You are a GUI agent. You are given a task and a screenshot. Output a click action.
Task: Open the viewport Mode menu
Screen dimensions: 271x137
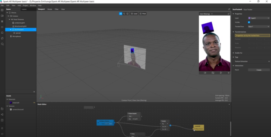tap(50, 9)
